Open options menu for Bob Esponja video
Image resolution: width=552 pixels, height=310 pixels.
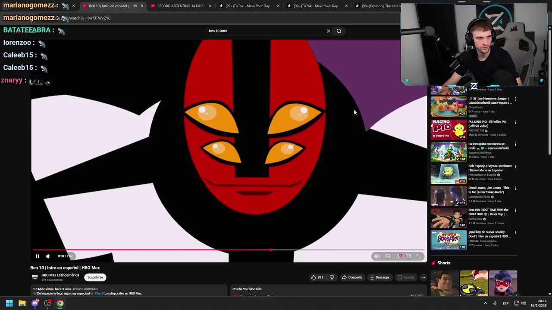tap(515, 167)
